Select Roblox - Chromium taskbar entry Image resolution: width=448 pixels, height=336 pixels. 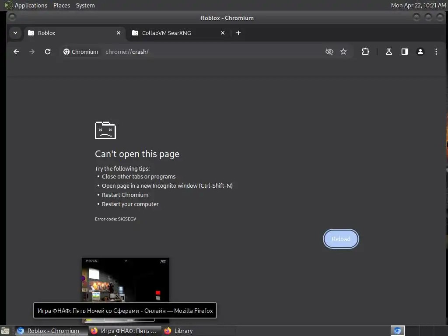click(x=51, y=331)
